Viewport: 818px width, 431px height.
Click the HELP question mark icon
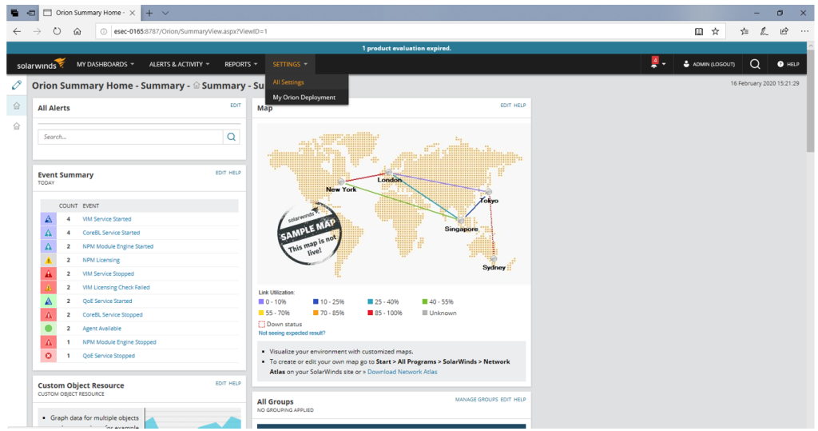coord(780,64)
